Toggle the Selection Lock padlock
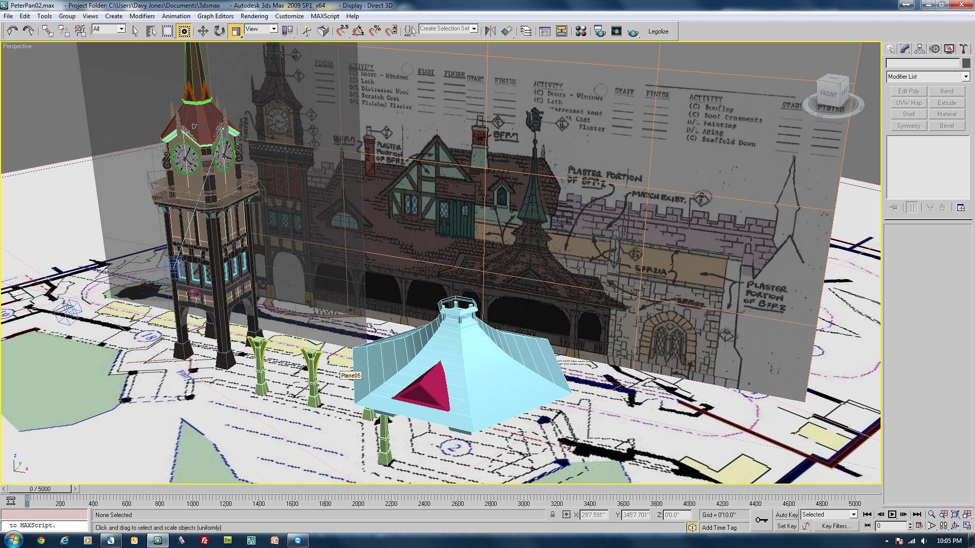The width and height of the screenshot is (975, 548). (x=552, y=515)
